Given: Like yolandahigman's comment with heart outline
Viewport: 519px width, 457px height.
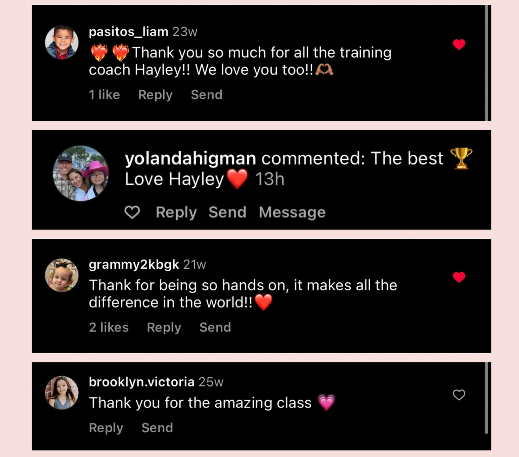Looking at the screenshot, I should point(132,212).
